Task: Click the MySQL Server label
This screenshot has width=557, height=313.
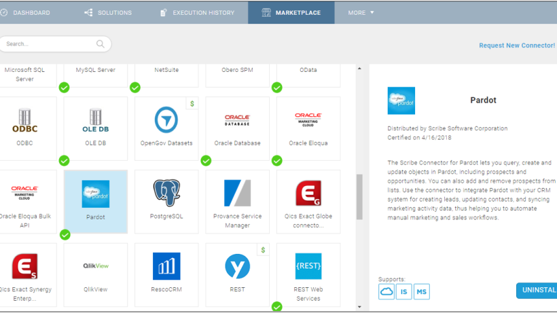Action: click(96, 70)
